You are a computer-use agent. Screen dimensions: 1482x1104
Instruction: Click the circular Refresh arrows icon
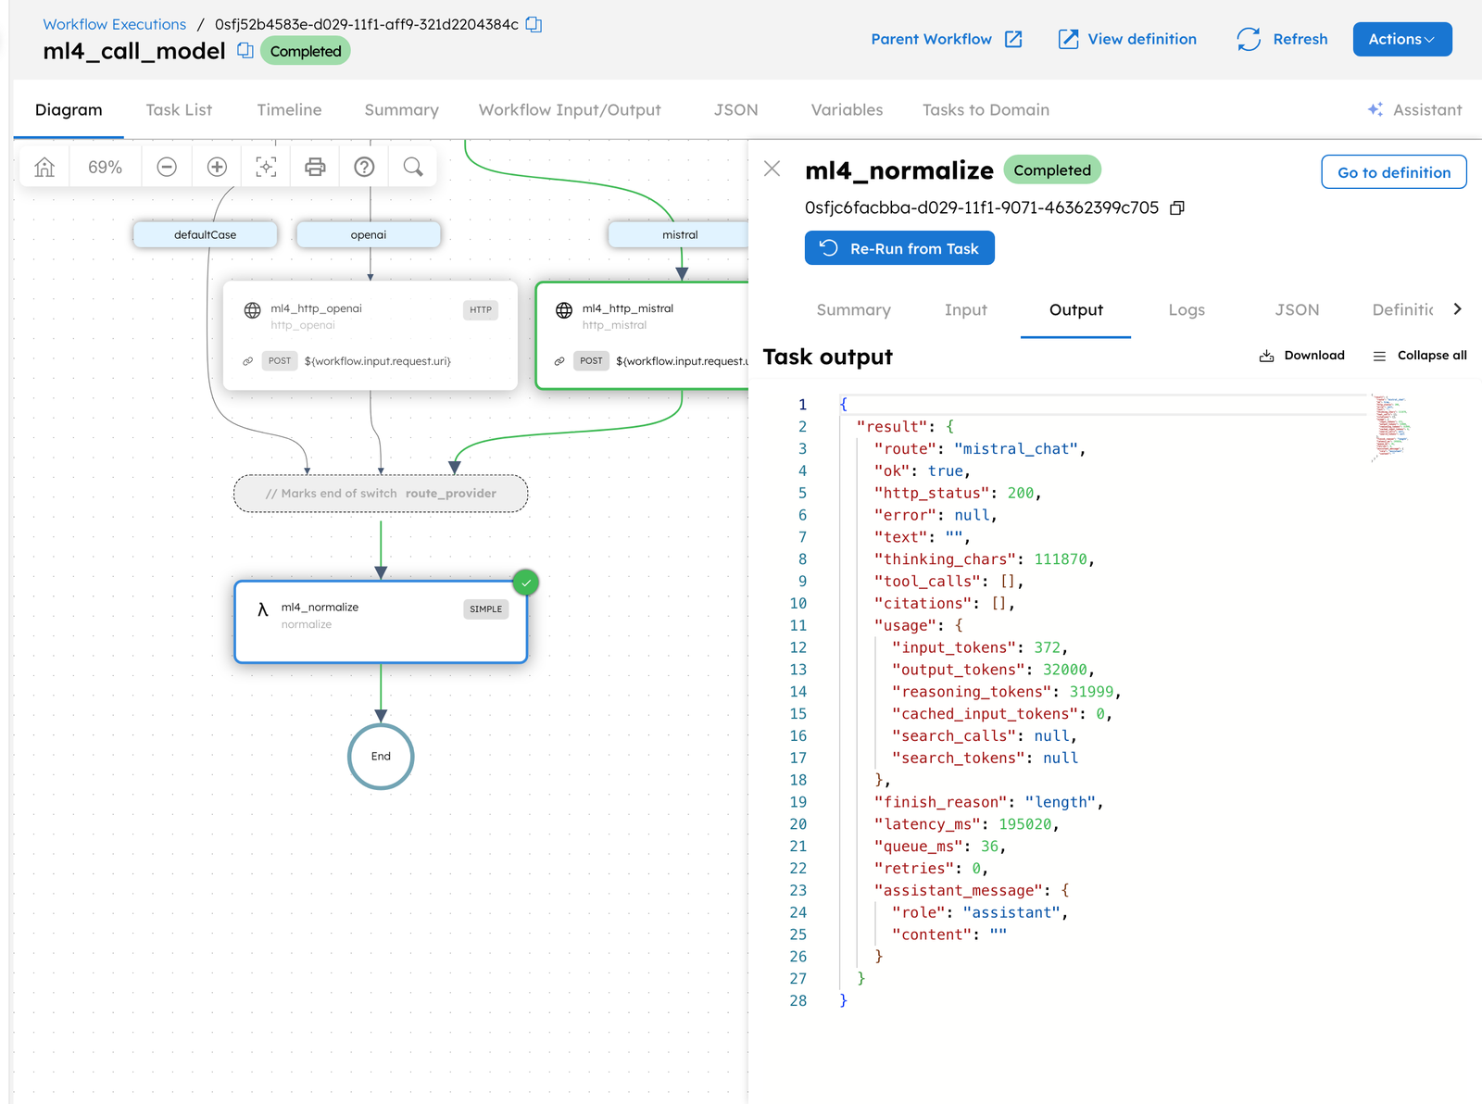pos(1249,39)
